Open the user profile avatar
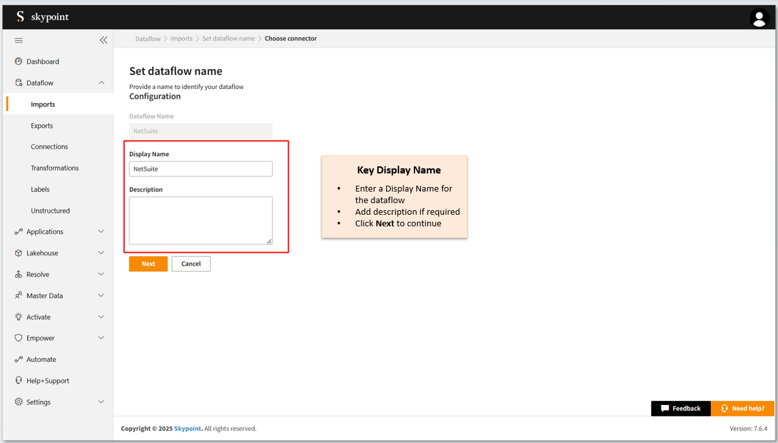The width and height of the screenshot is (778, 443). [759, 18]
